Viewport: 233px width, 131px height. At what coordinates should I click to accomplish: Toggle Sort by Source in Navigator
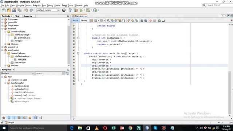[41, 118]
